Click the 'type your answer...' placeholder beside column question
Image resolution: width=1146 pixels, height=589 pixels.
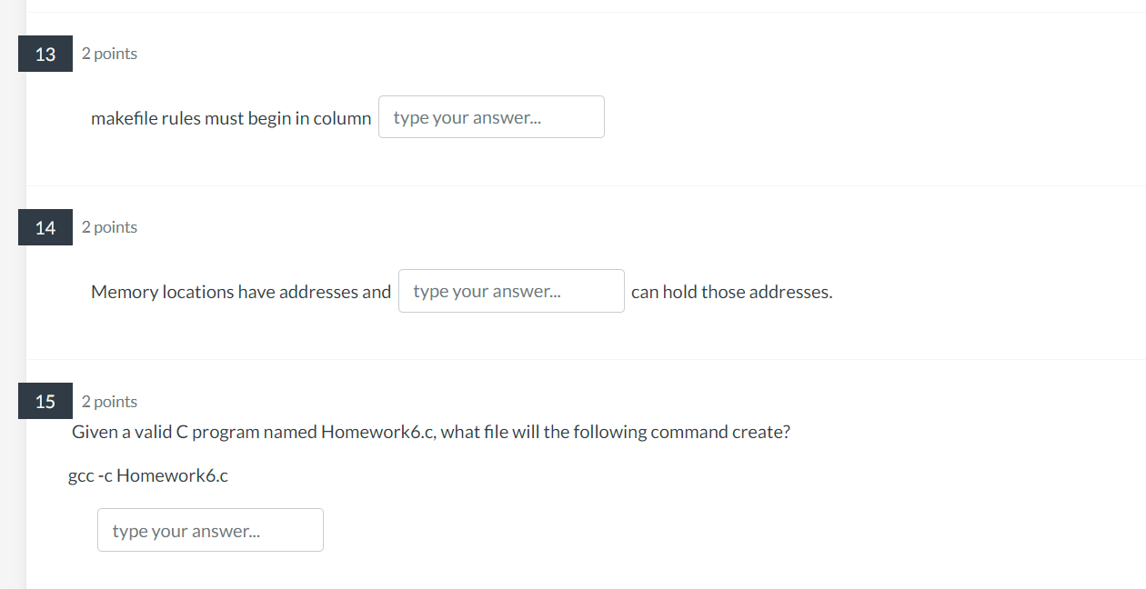[x=491, y=116]
